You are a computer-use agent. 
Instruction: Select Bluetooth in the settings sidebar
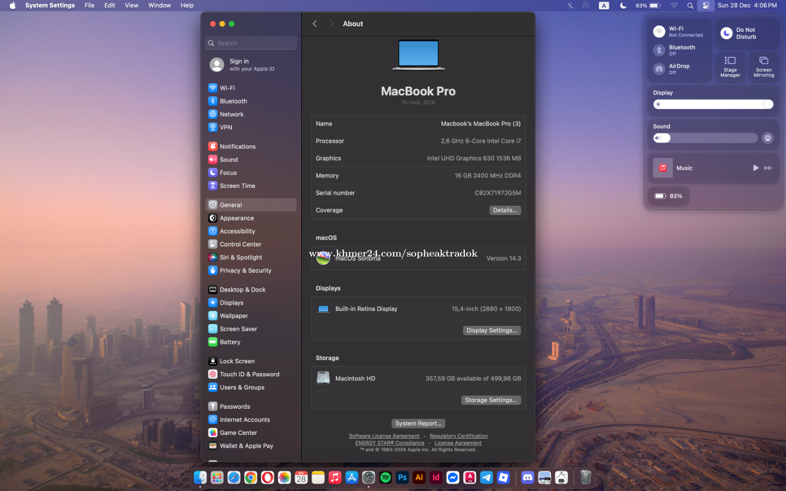point(233,101)
